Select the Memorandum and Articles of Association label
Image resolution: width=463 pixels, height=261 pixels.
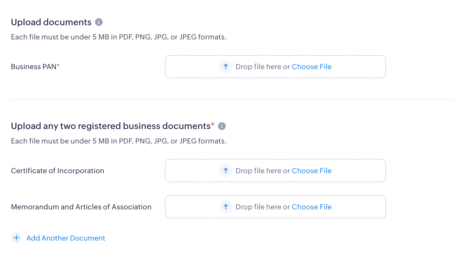click(81, 207)
